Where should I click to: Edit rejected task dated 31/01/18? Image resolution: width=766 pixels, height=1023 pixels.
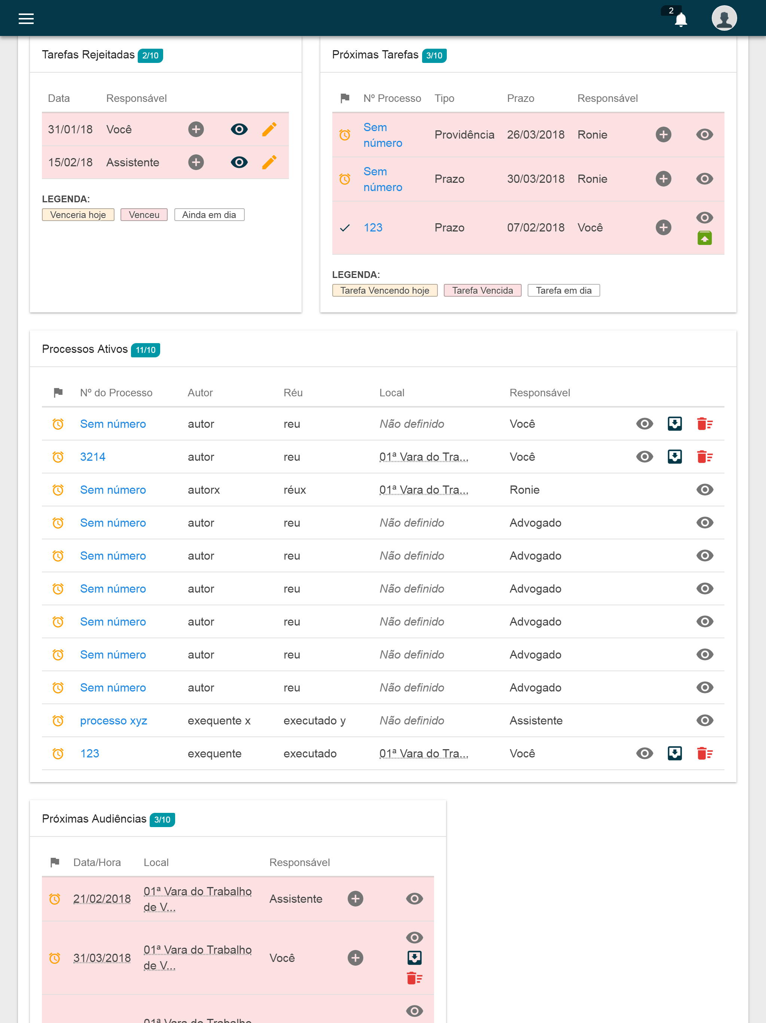tap(269, 129)
